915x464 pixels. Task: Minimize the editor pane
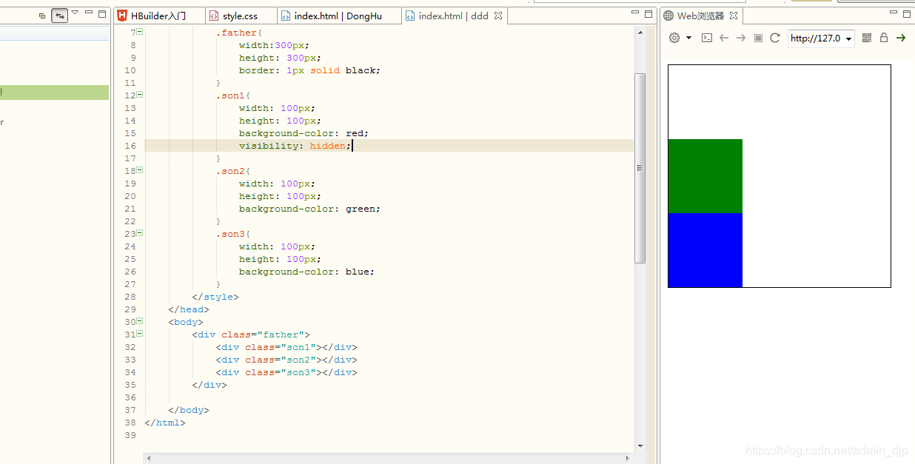tap(636, 13)
